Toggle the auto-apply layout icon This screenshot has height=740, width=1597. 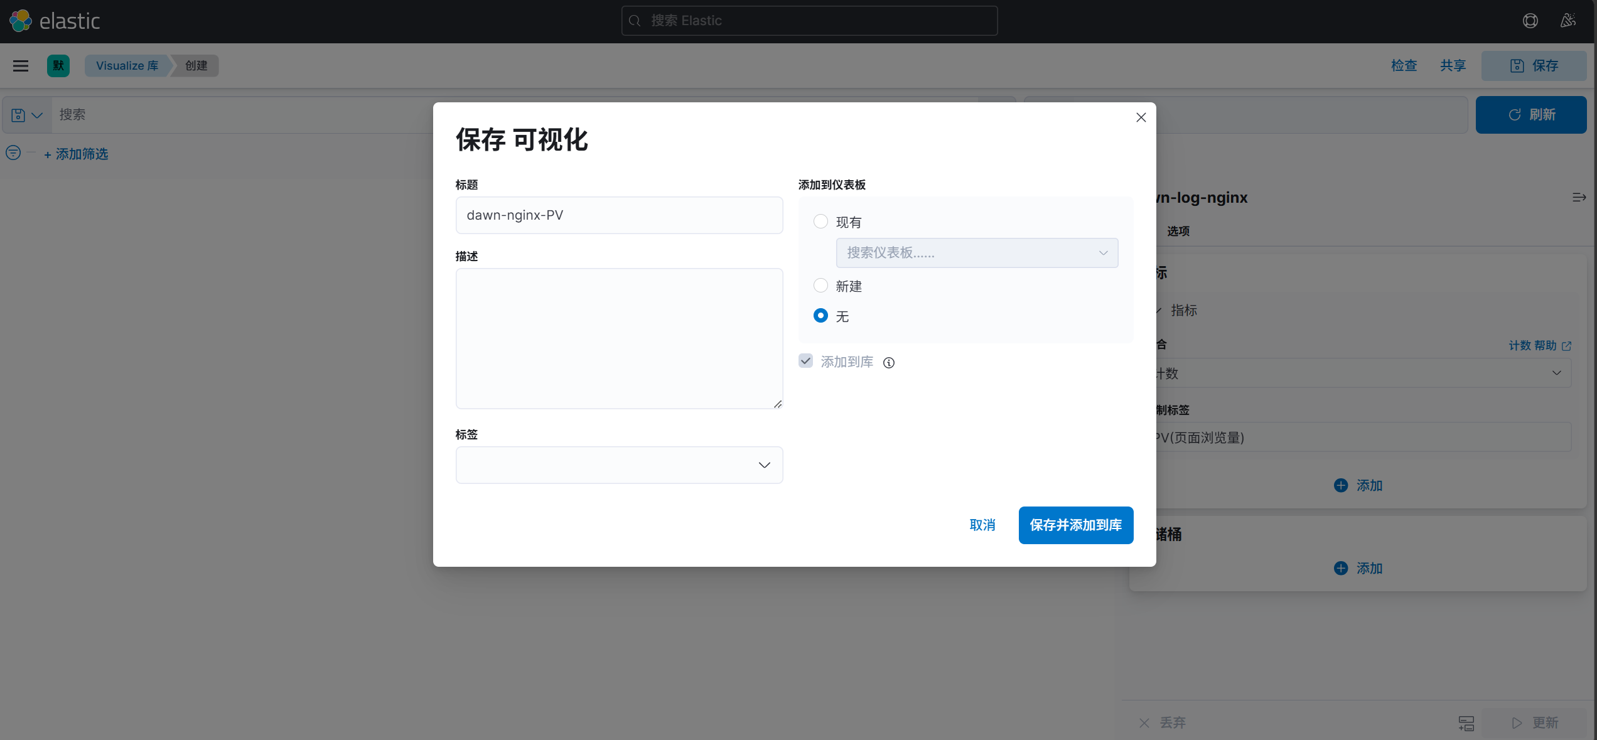[x=1466, y=722]
